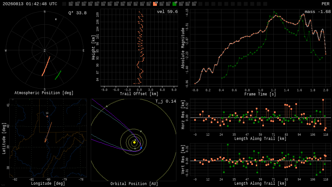Click the T_j 0.14 Tisserand value

[x=166, y=101]
